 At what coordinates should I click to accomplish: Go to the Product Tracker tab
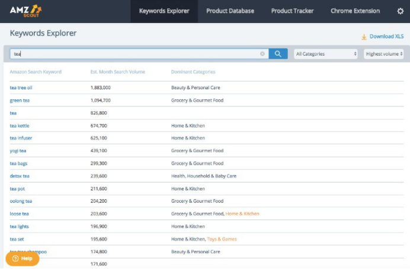pos(292,11)
